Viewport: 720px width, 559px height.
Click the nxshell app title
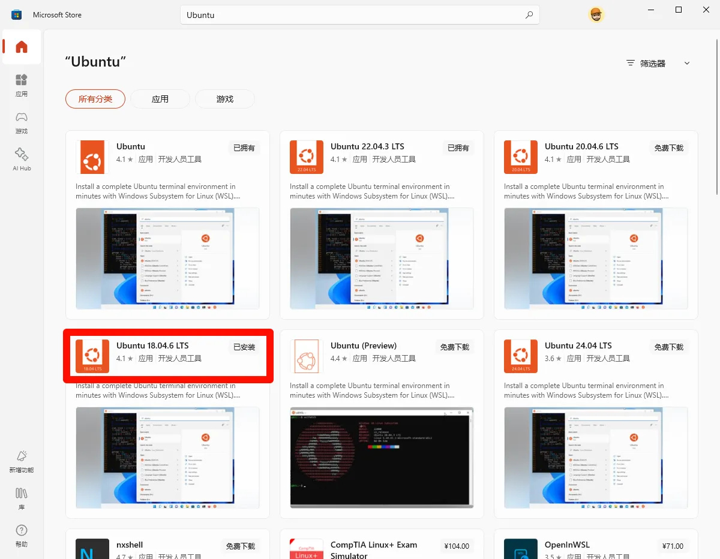(130, 545)
